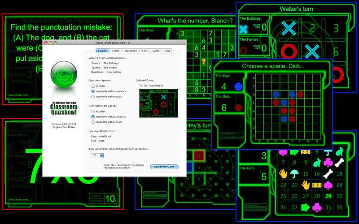Screen dimensions: 359x224
Task: Switch to the Font tab
Action: [144, 51]
